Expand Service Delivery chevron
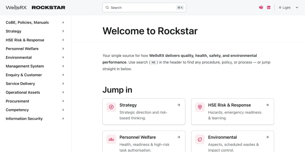 point(63,84)
